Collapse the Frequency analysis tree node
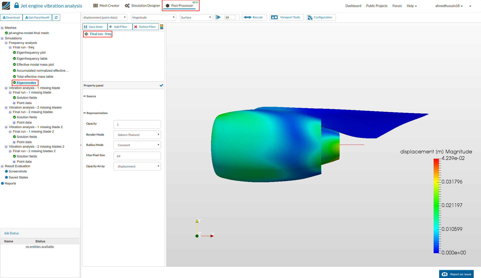 coord(6,43)
